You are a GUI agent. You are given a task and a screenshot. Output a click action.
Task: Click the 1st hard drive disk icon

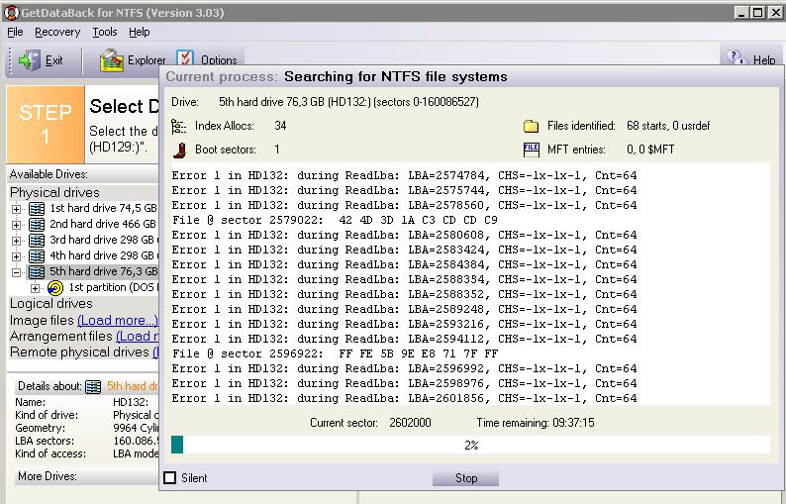37,208
